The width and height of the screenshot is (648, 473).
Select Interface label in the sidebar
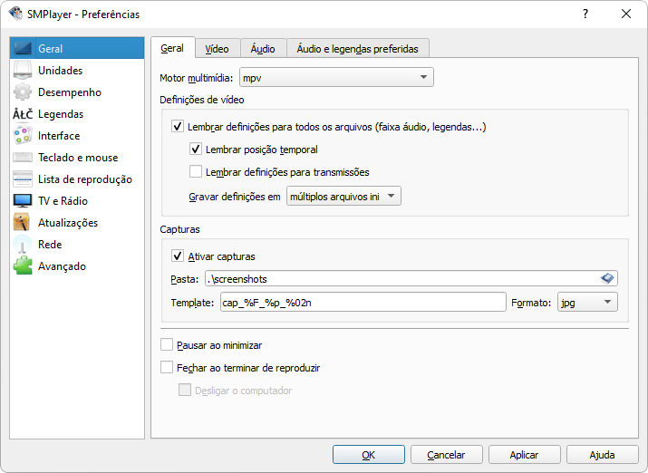pyautogui.click(x=59, y=136)
